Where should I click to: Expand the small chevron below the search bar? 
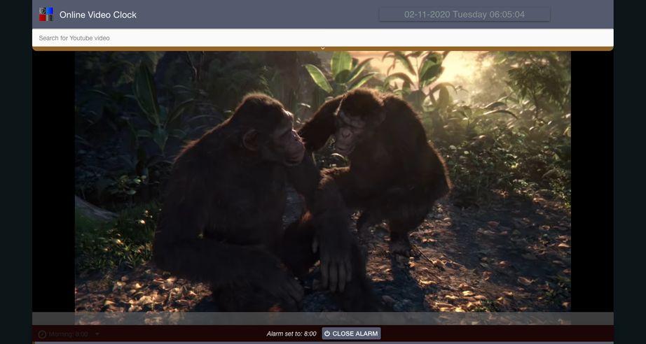(x=322, y=48)
